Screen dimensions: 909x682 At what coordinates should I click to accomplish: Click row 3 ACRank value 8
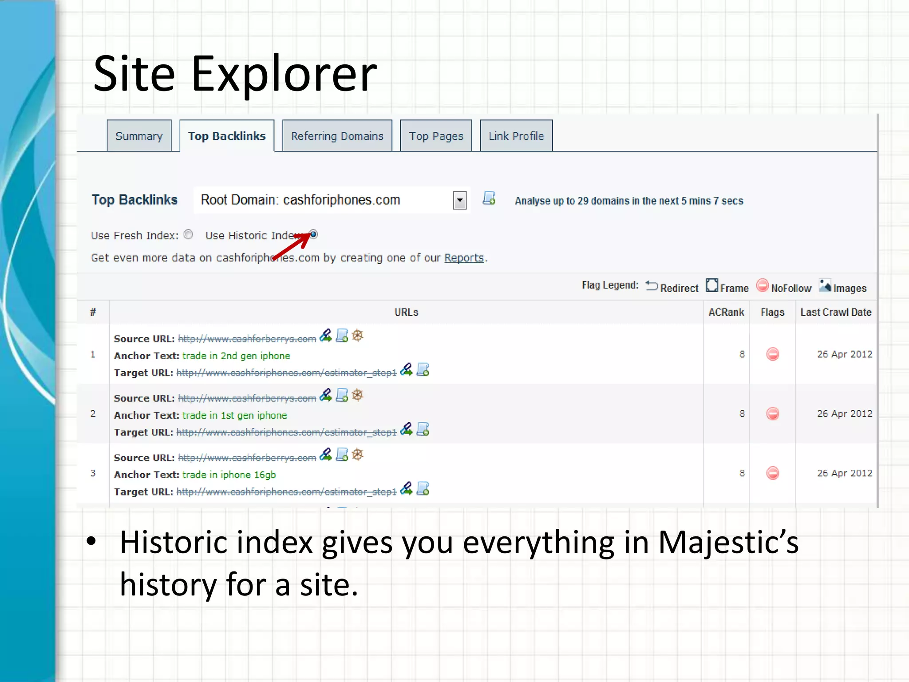742,473
